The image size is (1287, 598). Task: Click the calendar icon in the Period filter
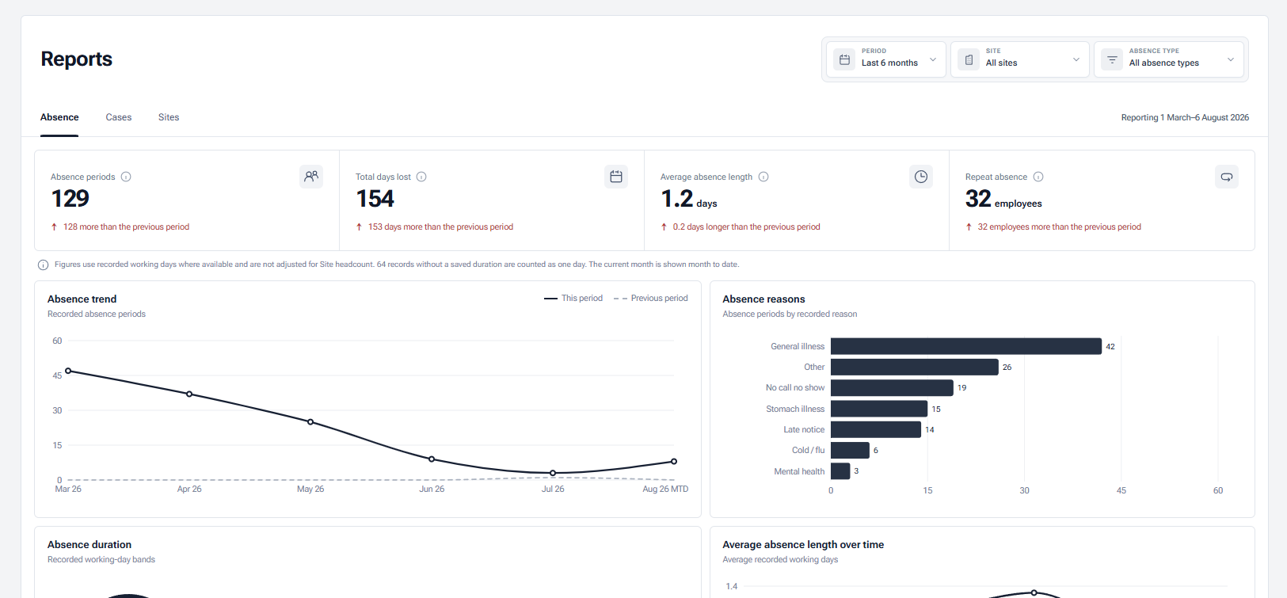(x=844, y=59)
